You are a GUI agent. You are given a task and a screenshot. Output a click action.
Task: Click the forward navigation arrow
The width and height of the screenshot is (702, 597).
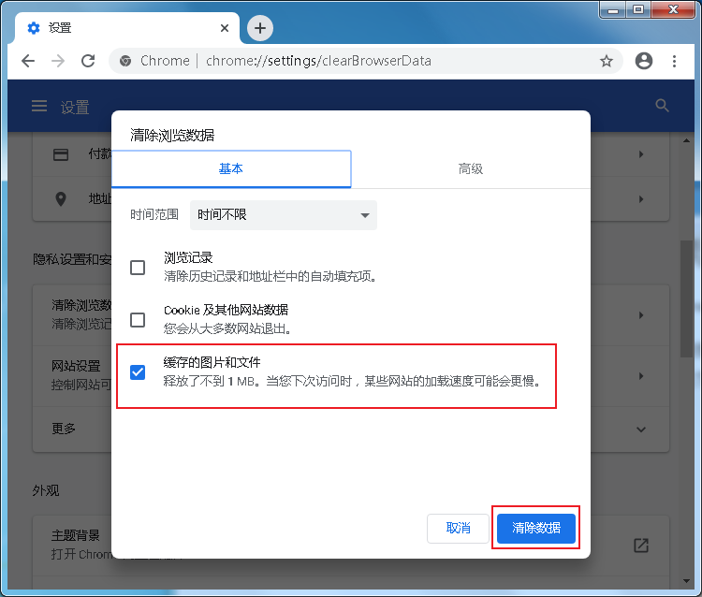[58, 61]
